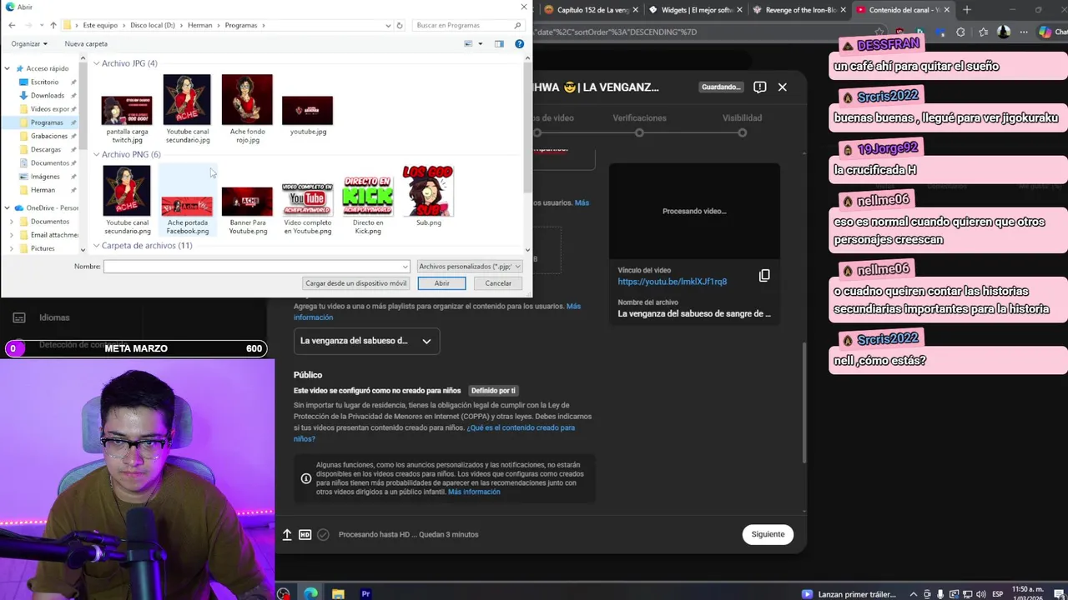Collapse the Carpeta de archivos group
The image size is (1068, 600).
point(96,246)
